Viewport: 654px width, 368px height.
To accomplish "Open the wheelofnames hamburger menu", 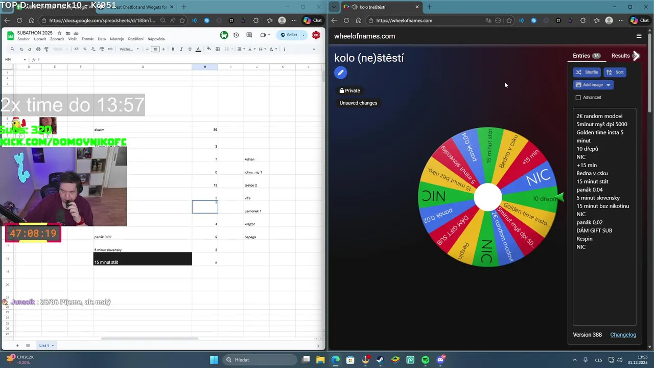I will [639, 36].
